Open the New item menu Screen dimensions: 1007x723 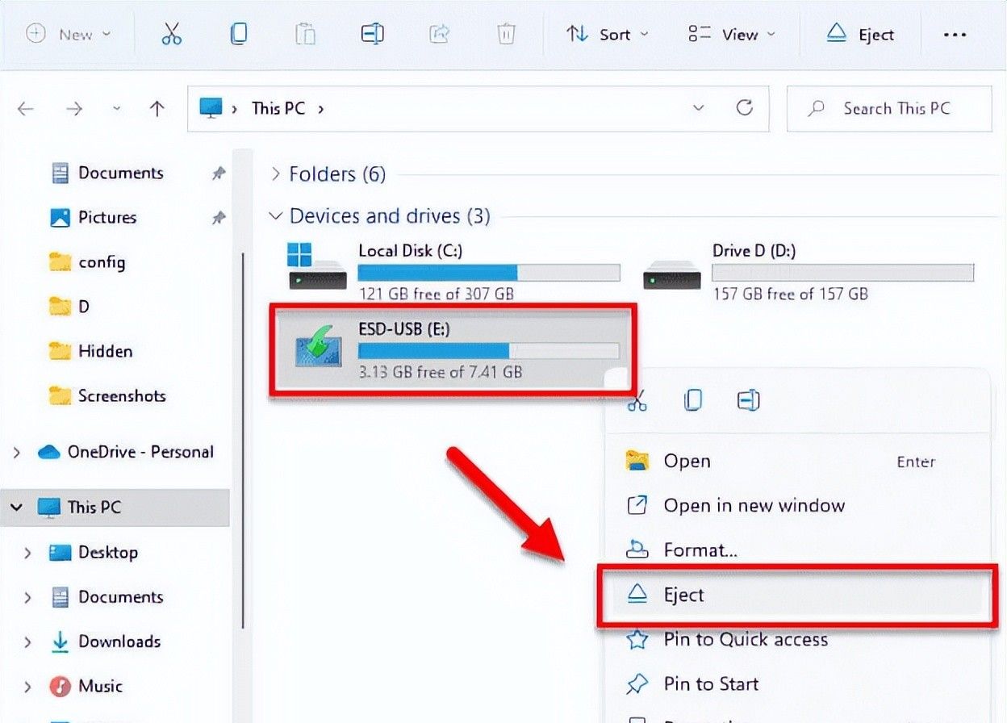[68, 34]
